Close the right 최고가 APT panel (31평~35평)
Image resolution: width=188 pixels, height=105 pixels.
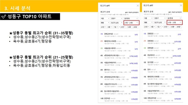181,5
